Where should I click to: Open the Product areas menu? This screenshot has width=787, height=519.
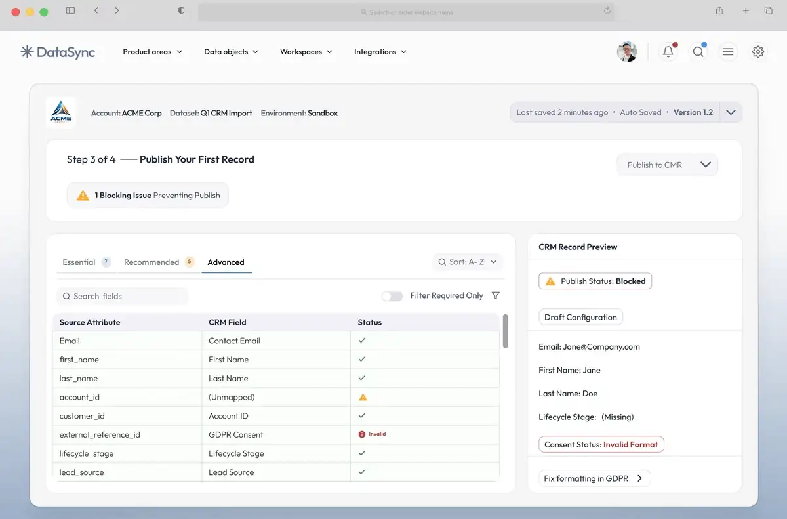tap(153, 52)
